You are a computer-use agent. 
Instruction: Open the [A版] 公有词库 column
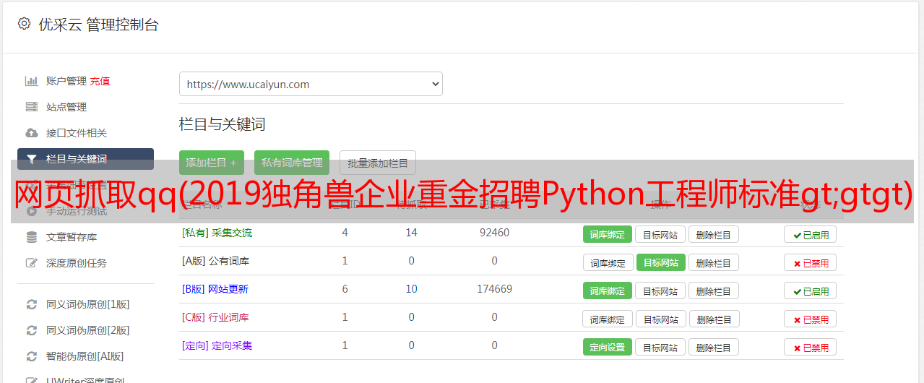pos(215,261)
